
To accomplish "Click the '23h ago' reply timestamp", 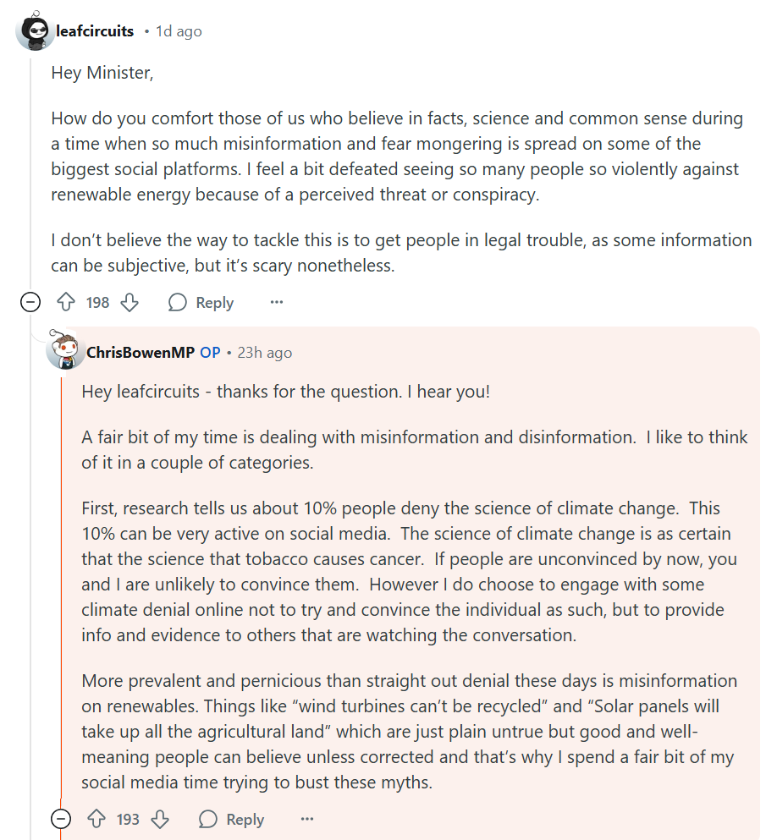I will click(264, 352).
